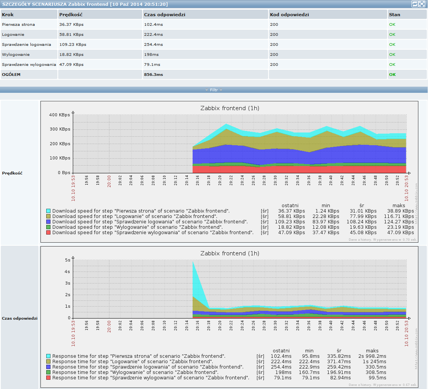
Task: Click the "47.09 KBps" speed cell in table
Action: pyautogui.click(x=72, y=65)
